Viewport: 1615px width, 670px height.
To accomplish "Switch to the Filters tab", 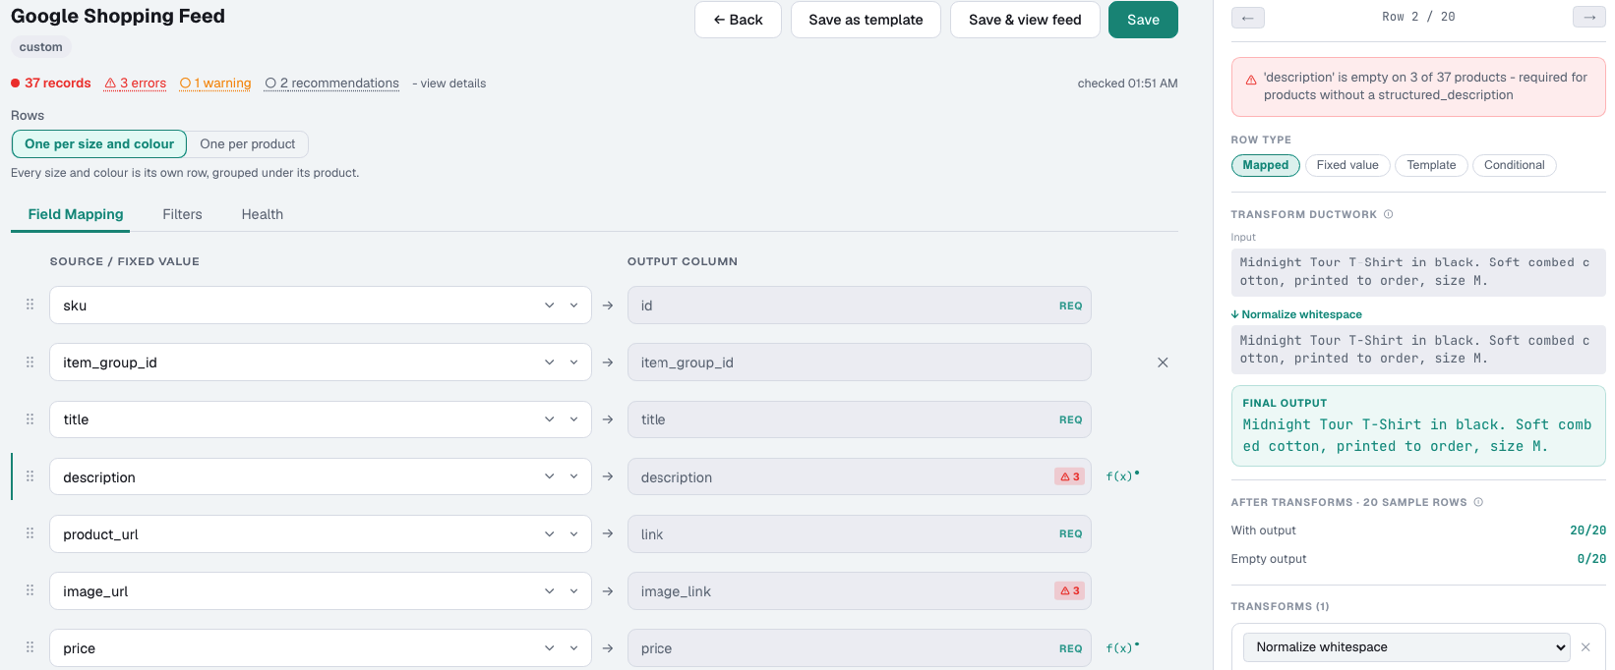I will click(x=182, y=214).
